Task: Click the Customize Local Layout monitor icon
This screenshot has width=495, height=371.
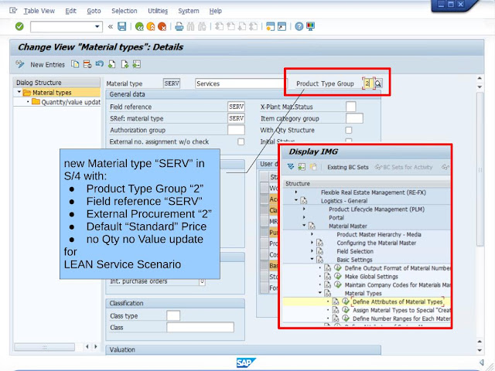Action: tap(310, 26)
